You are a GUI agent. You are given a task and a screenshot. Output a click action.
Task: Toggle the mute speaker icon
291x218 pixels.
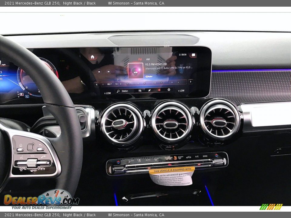tap(149, 90)
